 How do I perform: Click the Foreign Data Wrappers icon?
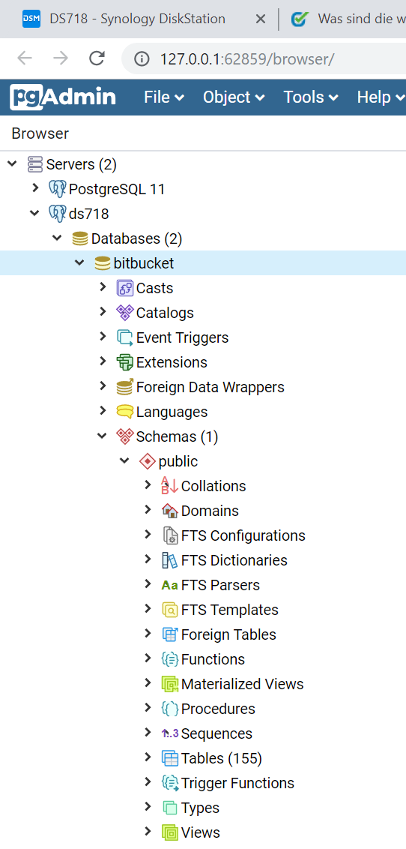(x=125, y=386)
